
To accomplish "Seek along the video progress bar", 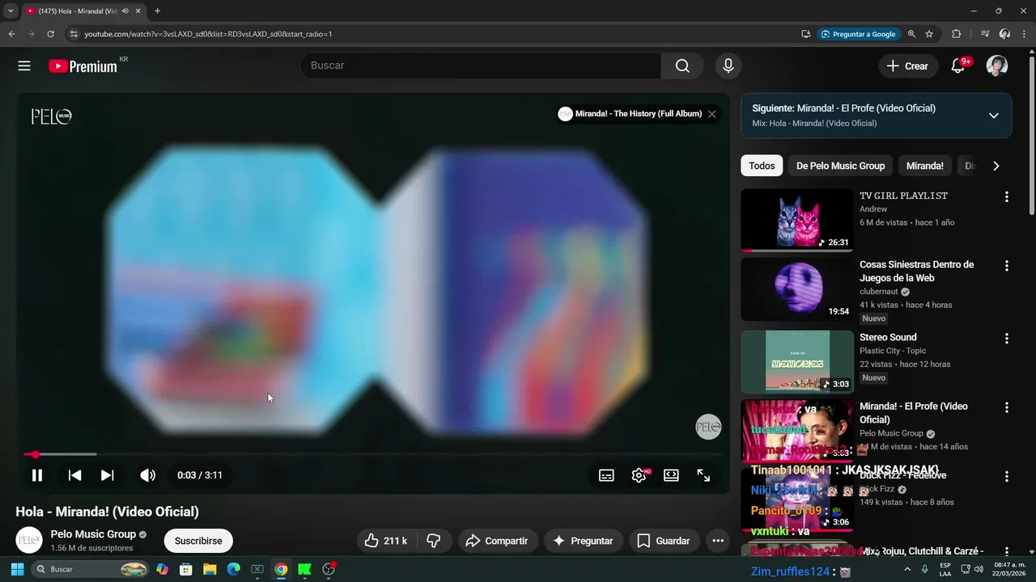I will [x=373, y=454].
